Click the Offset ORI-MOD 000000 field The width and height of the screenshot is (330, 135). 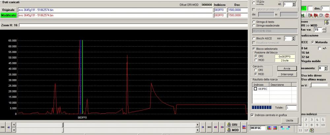[x=207, y=5]
